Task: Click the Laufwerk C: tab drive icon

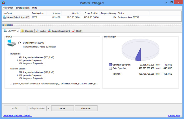Action: (x=5, y=30)
